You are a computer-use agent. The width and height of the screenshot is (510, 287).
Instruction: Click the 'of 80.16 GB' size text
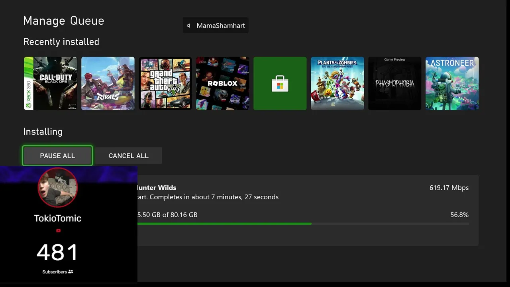click(180, 215)
